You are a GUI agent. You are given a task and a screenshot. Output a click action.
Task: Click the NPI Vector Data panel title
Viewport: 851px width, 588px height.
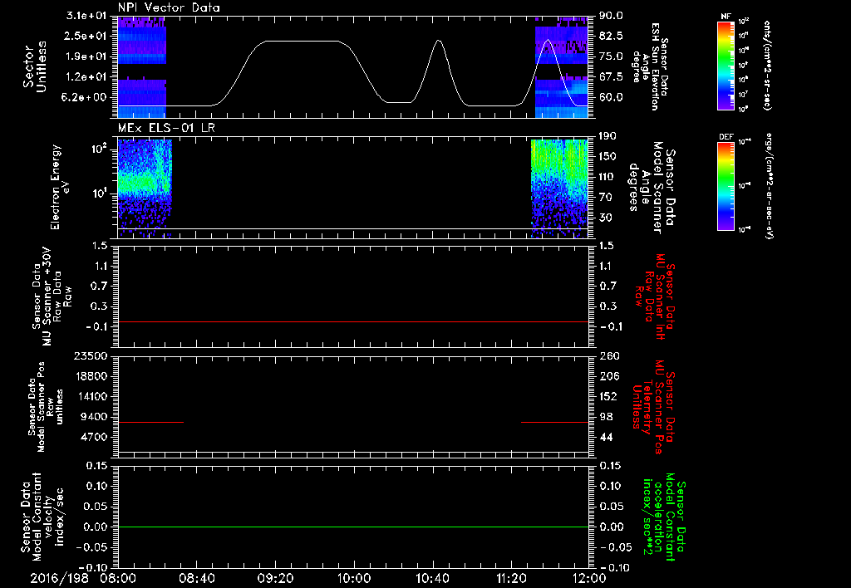169,7
